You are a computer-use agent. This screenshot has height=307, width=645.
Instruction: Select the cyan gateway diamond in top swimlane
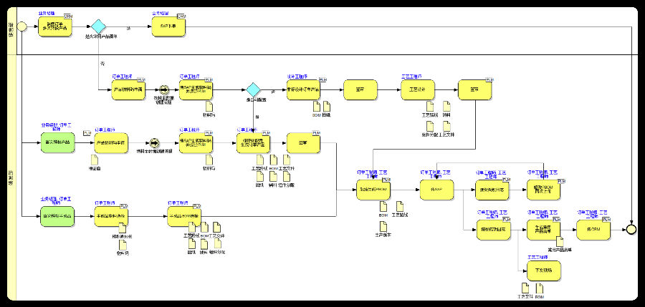pyautogui.click(x=98, y=26)
